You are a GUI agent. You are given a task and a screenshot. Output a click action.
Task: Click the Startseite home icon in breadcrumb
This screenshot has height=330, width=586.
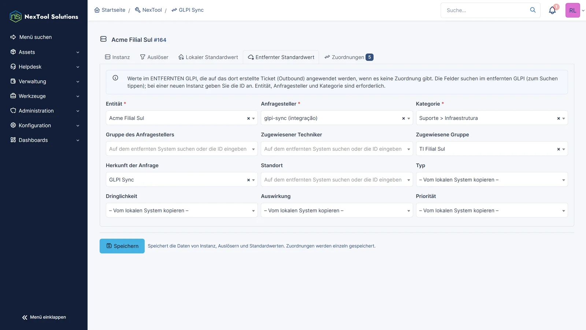97,10
